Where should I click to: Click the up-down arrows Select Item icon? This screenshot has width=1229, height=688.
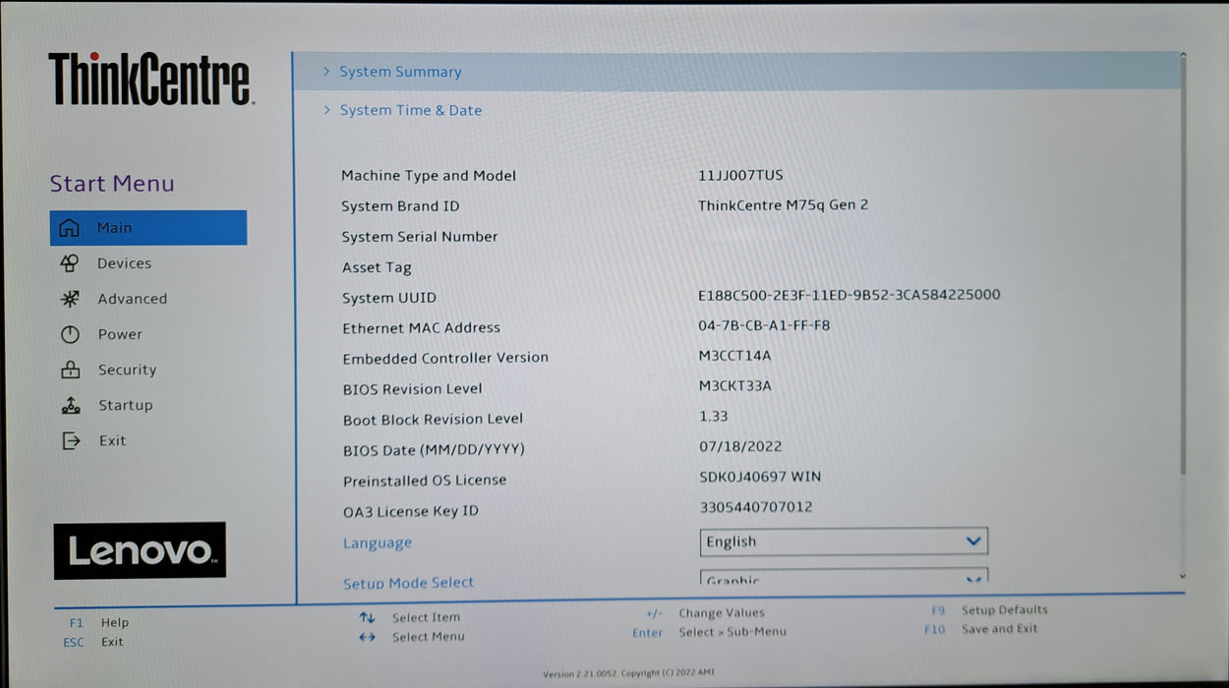367,617
